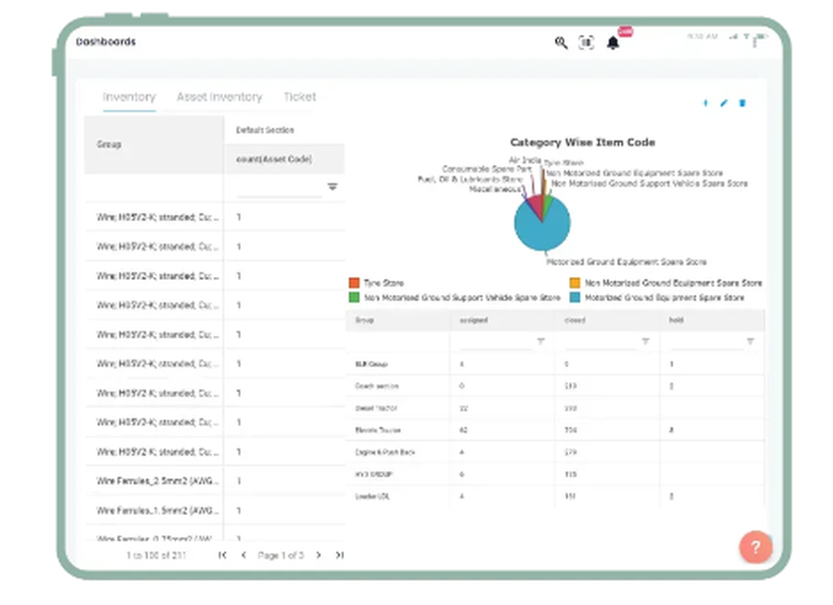Select the Coach section row
This screenshot has height=605, width=833.
[555, 386]
